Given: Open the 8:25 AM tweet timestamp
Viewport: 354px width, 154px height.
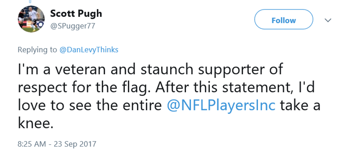Looking at the screenshot, I should (32, 144).
